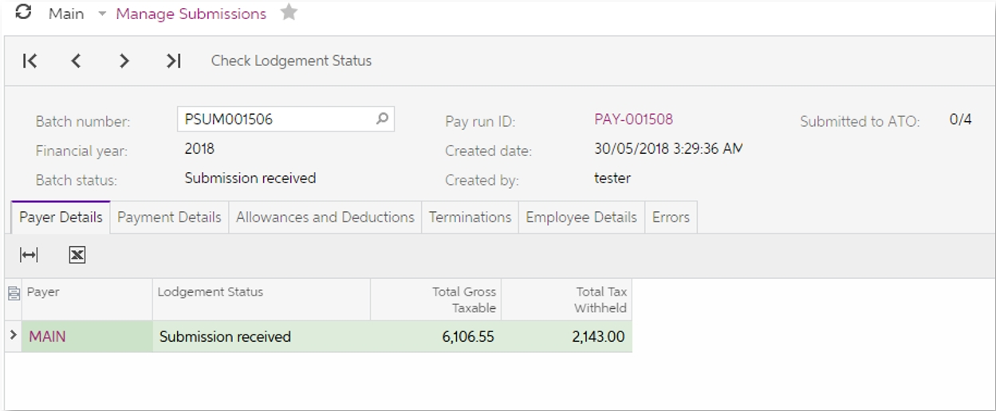Open the MAIN payer link
Image resolution: width=996 pixels, height=411 pixels.
pyautogui.click(x=47, y=337)
